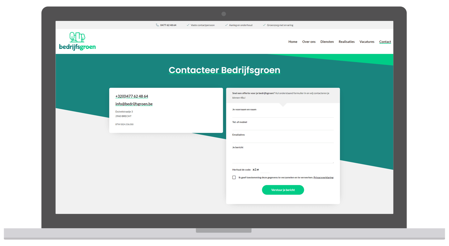Click the 2960 BRECHT text
449x246 pixels.
pyautogui.click(x=123, y=116)
